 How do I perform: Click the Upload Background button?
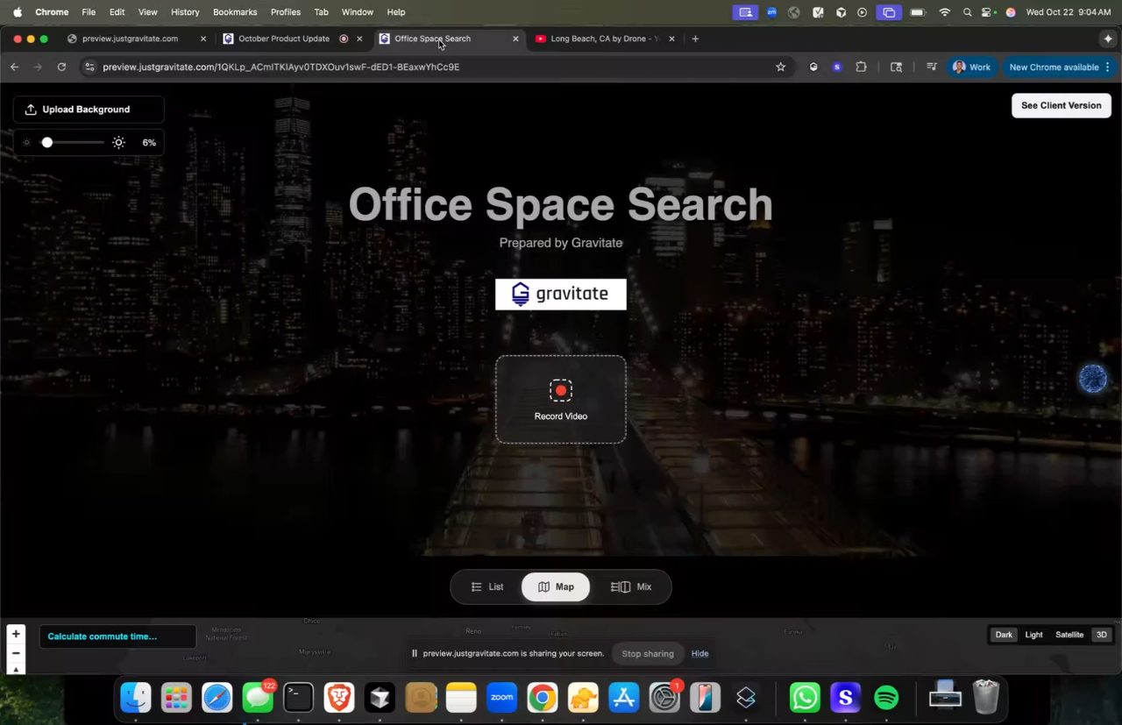(x=89, y=110)
